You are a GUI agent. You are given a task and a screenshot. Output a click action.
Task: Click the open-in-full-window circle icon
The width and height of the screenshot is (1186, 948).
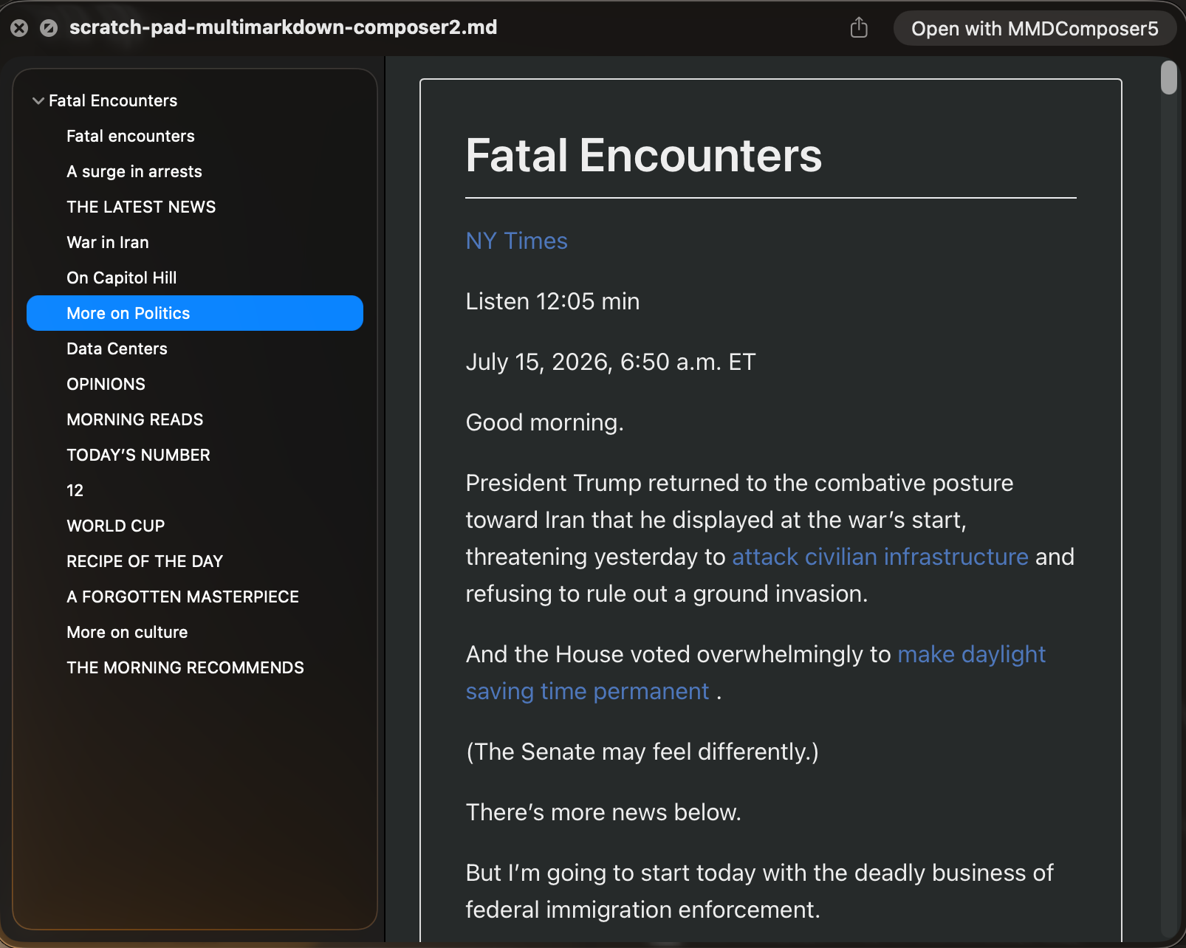(49, 28)
